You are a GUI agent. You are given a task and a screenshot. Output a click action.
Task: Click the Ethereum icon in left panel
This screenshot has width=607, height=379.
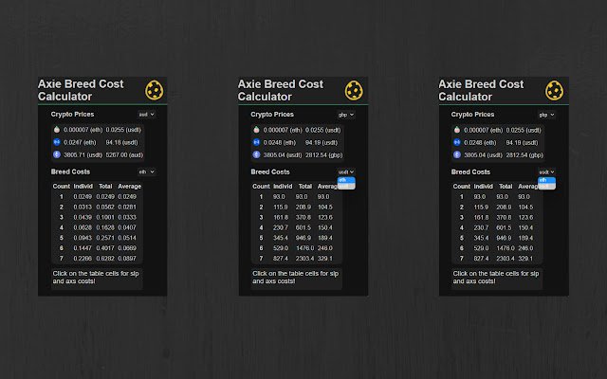pyautogui.click(x=57, y=154)
